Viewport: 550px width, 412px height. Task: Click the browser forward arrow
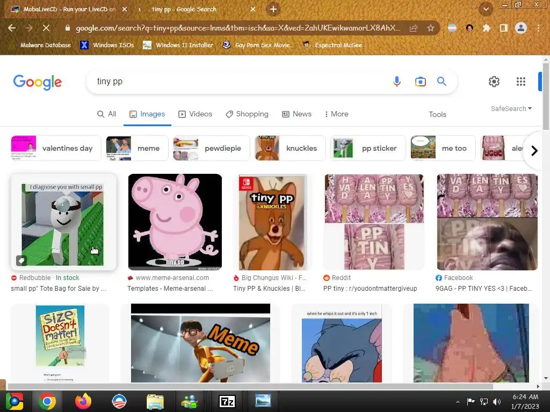29,28
